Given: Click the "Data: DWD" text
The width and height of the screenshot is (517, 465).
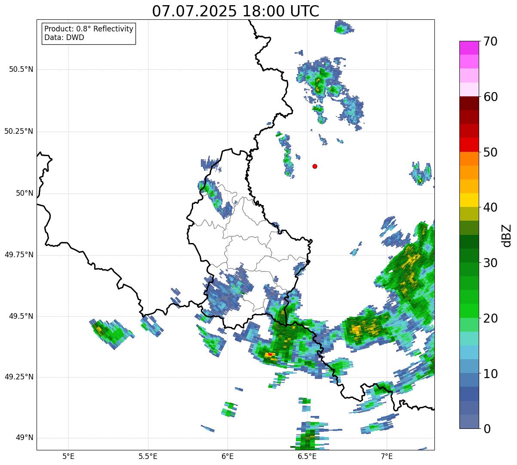Looking at the screenshot, I should coord(64,37).
